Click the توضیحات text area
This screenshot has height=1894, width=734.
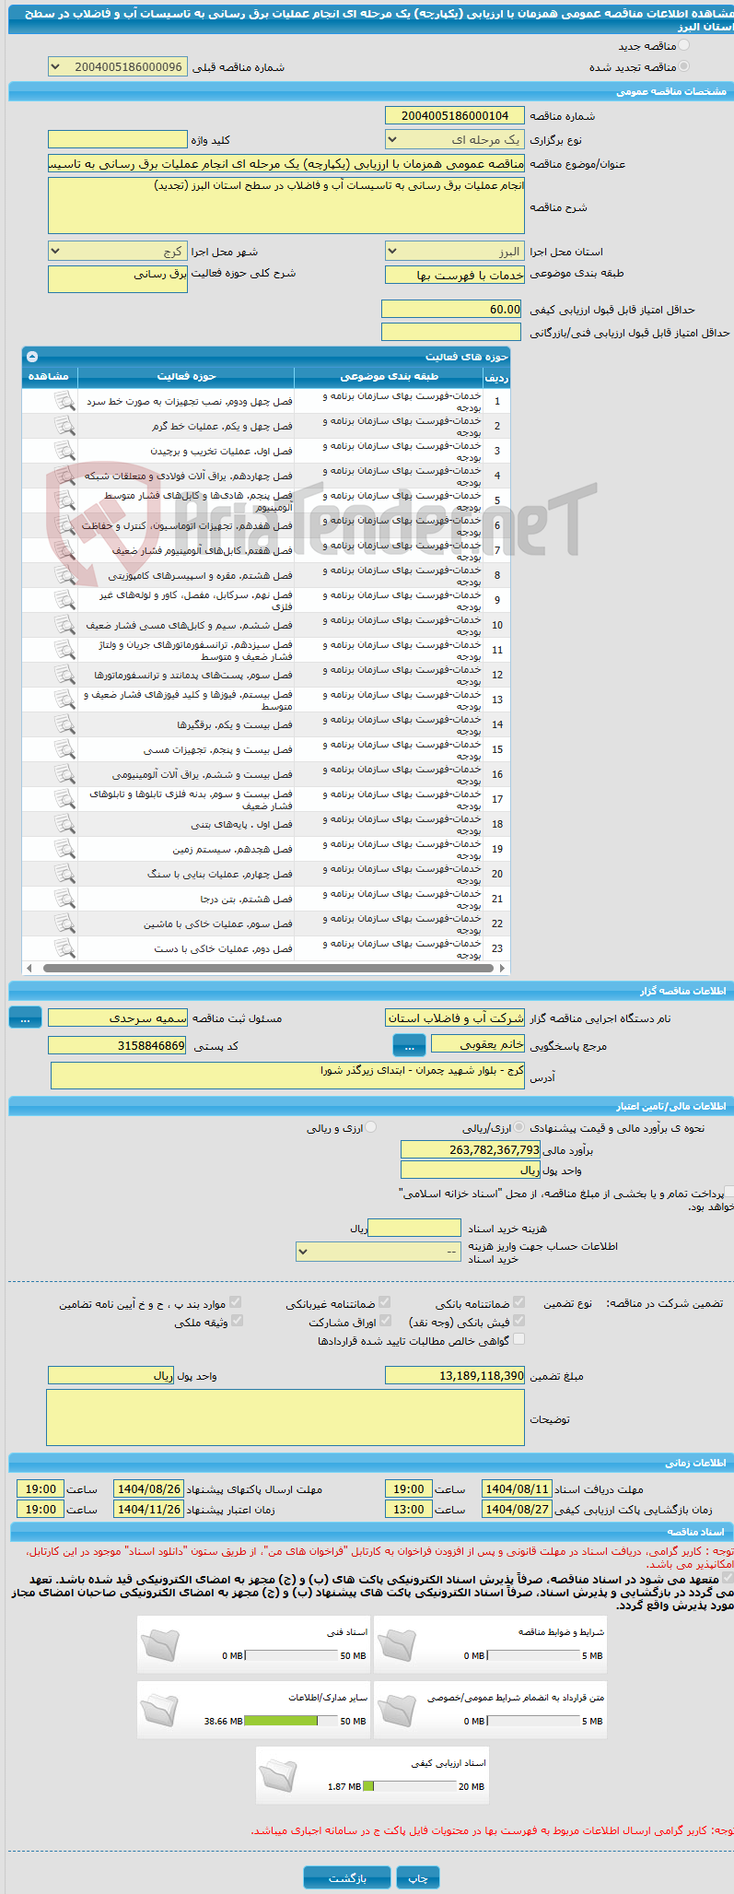point(285,1418)
